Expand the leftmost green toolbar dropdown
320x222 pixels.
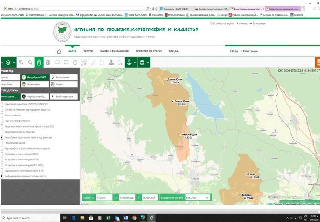point(2,63)
